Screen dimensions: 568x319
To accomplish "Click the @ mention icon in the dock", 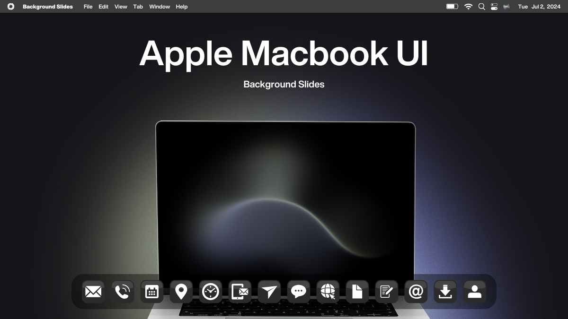I will point(416,292).
